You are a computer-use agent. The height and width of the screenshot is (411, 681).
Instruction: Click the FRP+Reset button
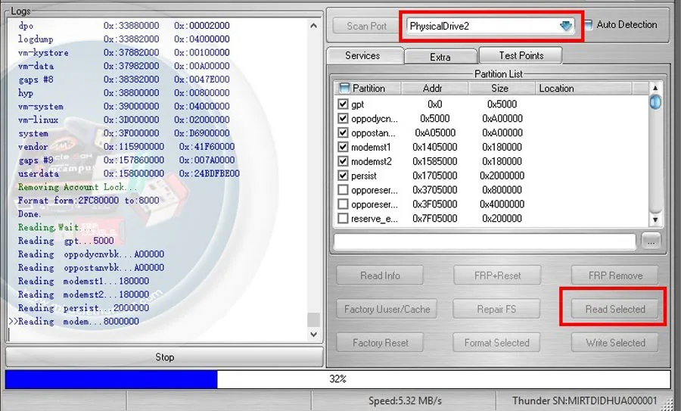point(497,276)
